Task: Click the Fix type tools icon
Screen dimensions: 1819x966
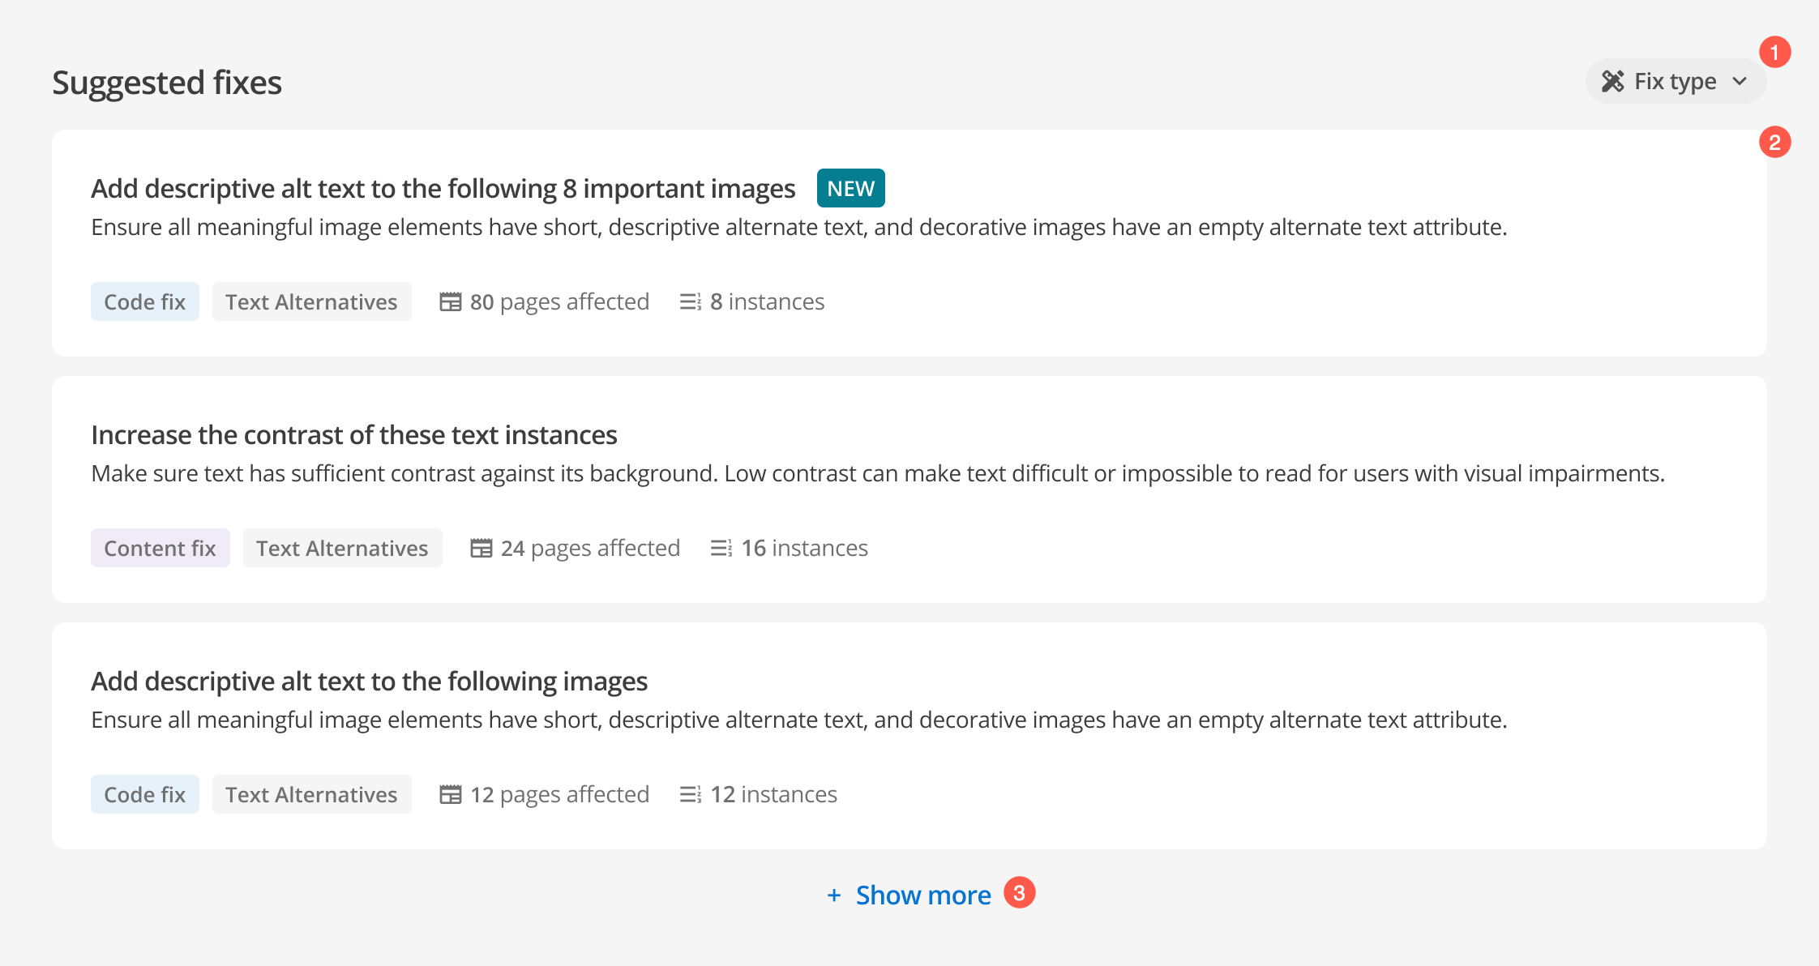Action: point(1612,81)
